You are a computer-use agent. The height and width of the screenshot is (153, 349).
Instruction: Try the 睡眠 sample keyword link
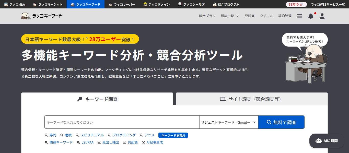click(x=68, y=135)
